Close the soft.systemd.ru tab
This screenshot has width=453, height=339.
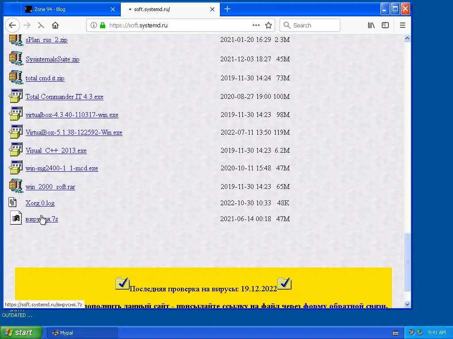pyautogui.click(x=212, y=9)
